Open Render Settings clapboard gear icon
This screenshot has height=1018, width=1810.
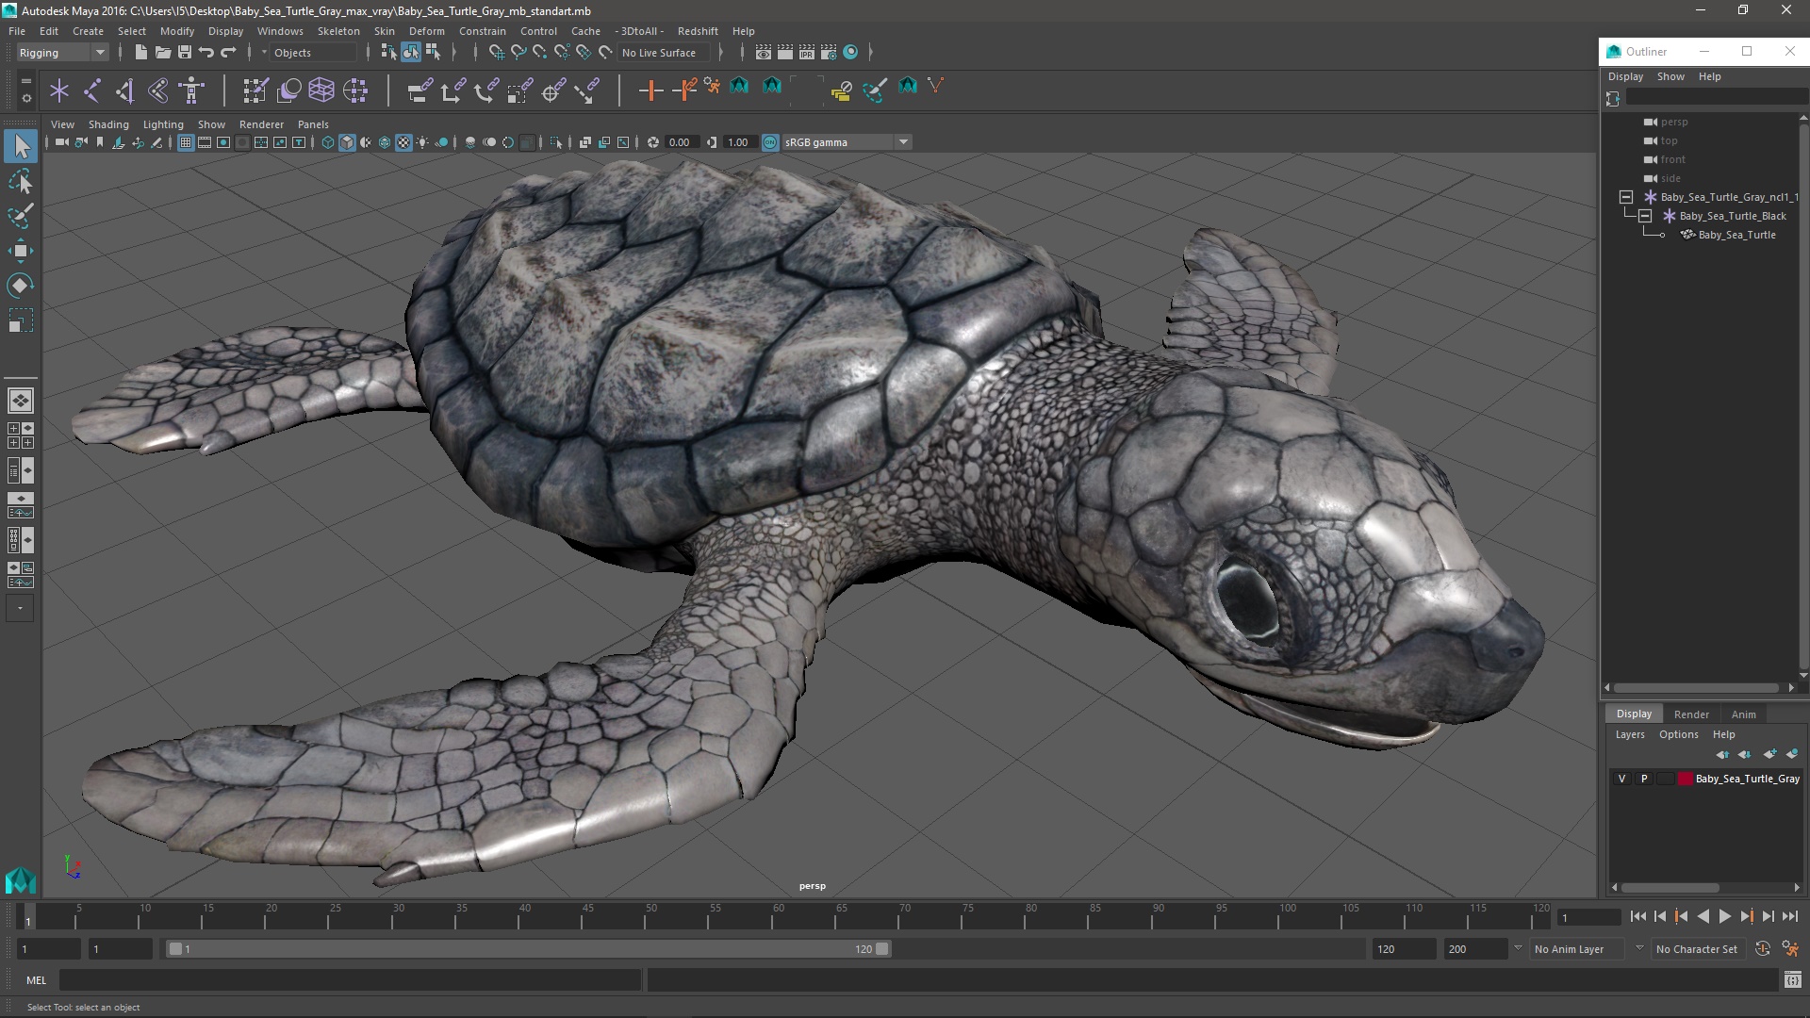(829, 53)
